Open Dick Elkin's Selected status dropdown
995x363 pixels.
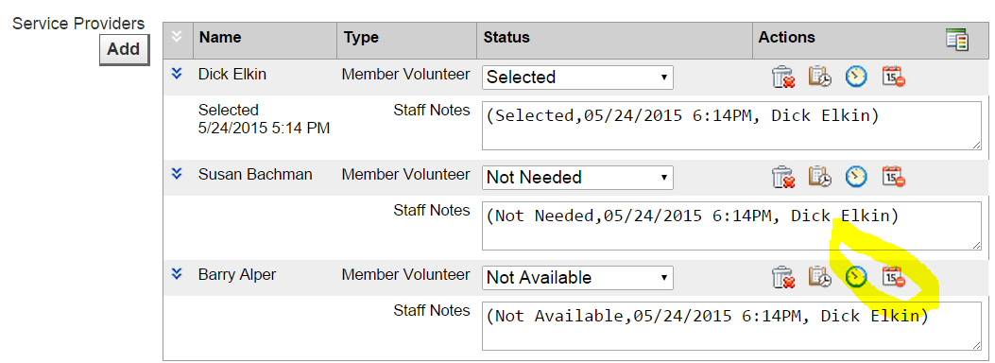pyautogui.click(x=577, y=78)
